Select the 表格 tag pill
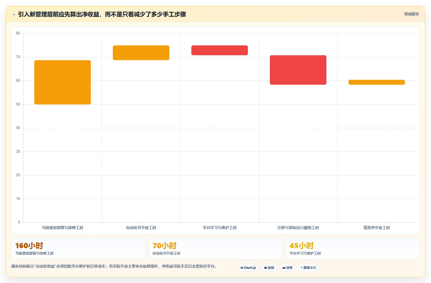The height and width of the screenshot is (283, 431). [x=269, y=268]
